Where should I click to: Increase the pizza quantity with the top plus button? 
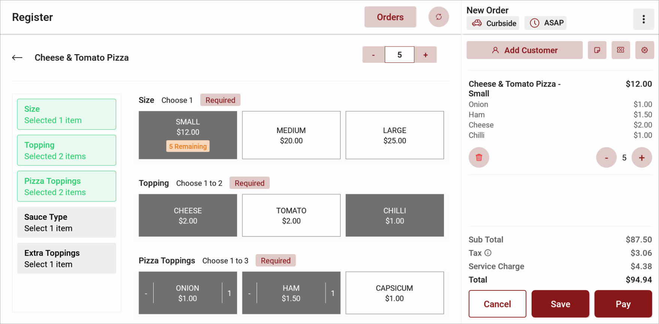tap(425, 55)
